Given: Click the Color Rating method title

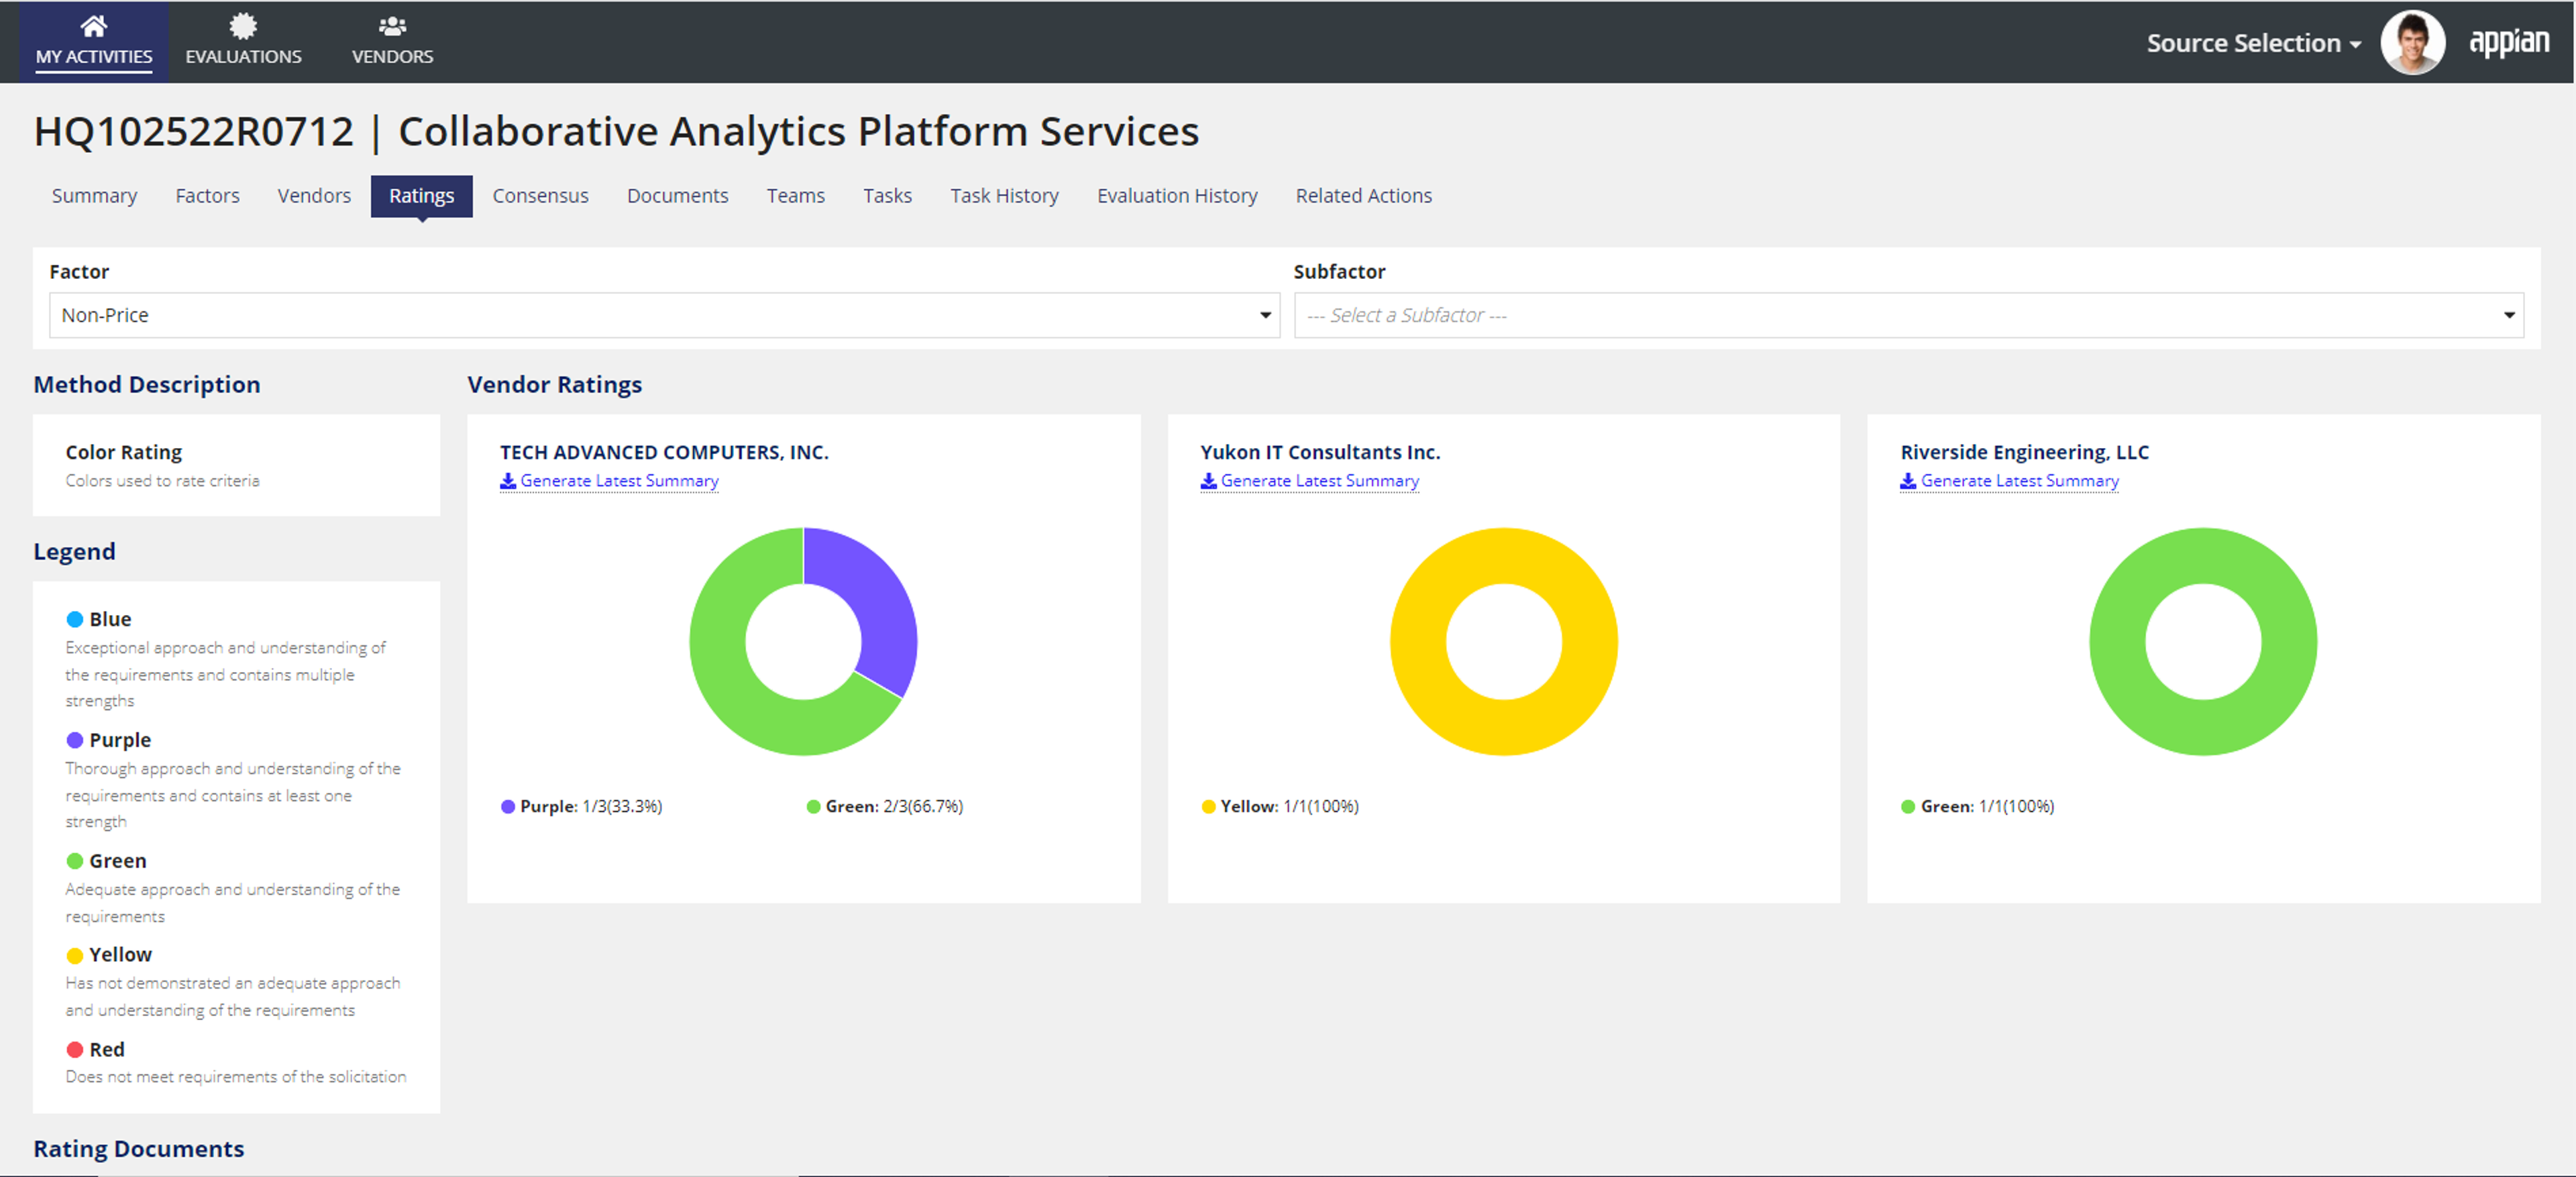Looking at the screenshot, I should [124, 452].
